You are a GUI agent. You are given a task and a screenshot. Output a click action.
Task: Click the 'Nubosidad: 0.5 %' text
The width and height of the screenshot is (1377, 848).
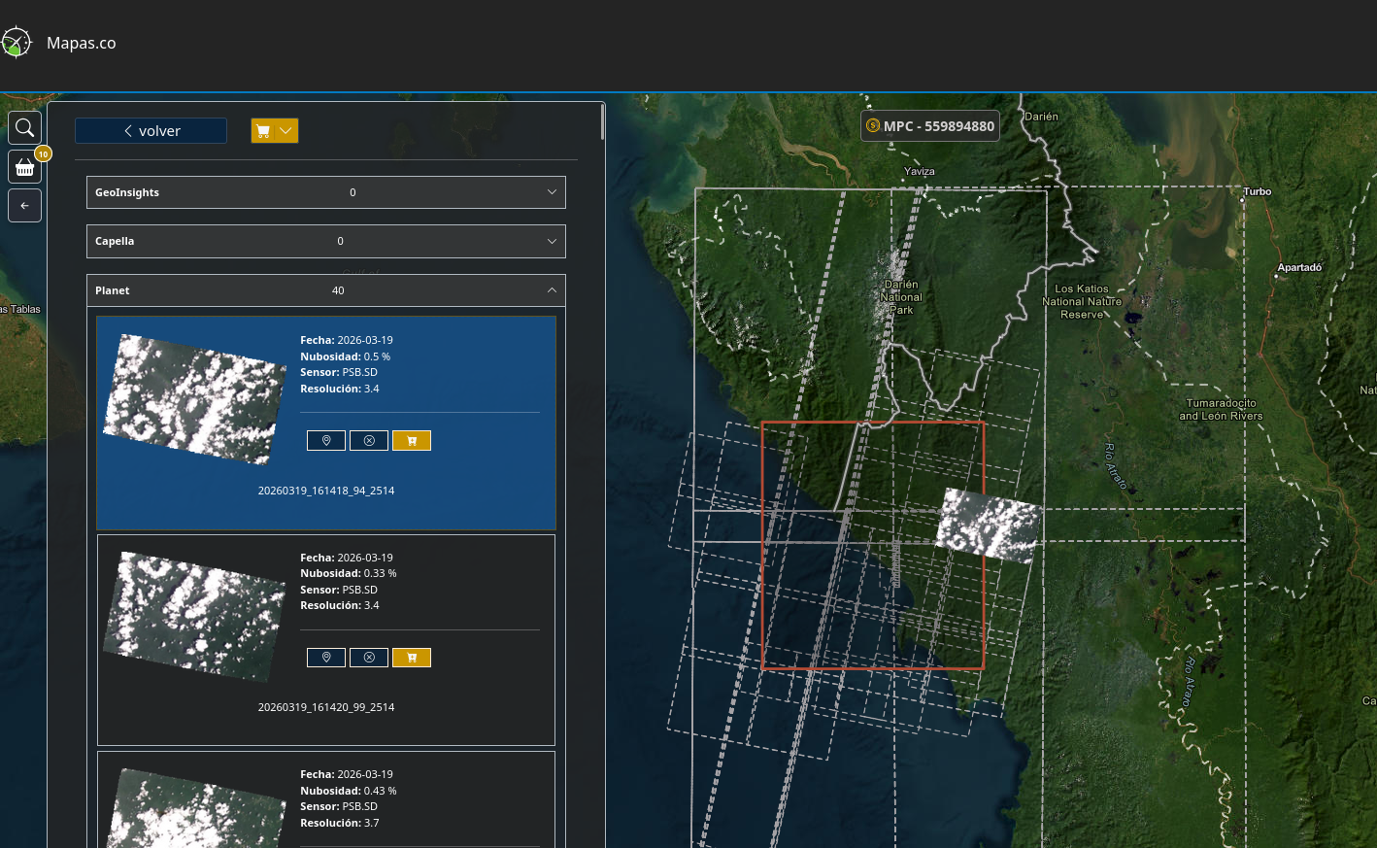tap(346, 356)
